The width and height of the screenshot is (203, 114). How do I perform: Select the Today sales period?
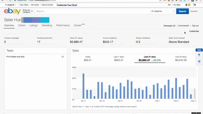pos(88,59)
